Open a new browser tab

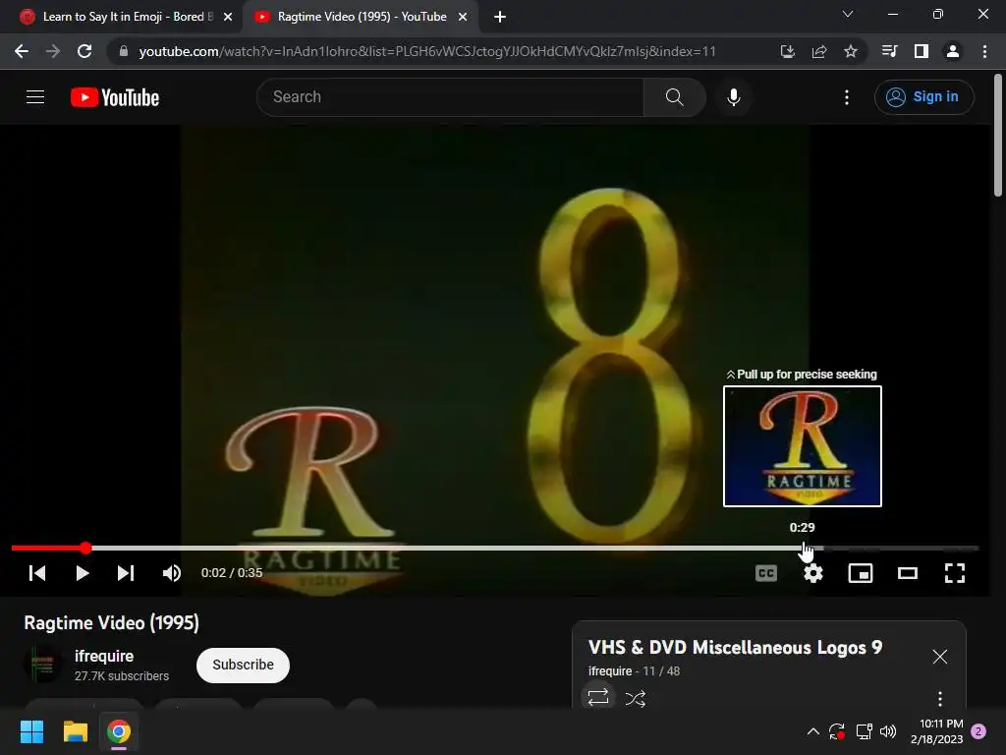500,17
